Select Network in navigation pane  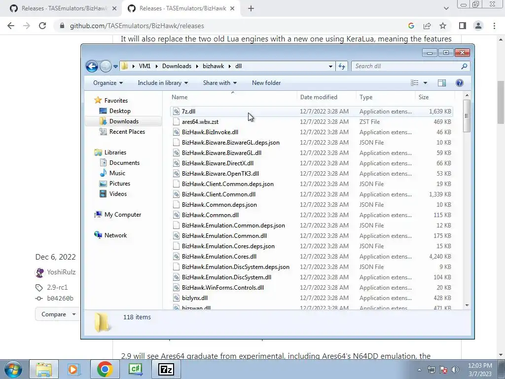point(110,235)
